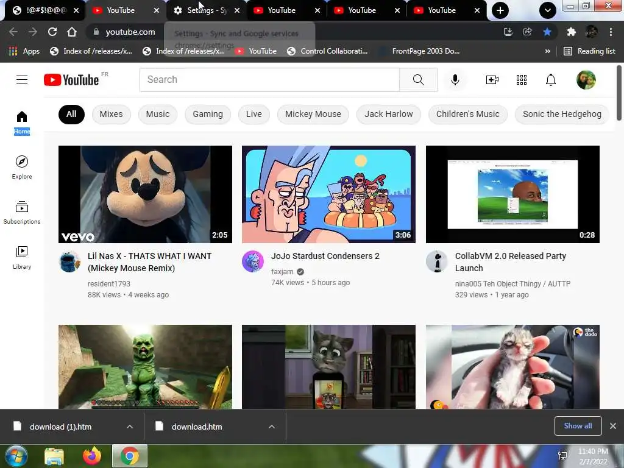Select the All filter chip
Viewport: 624px width, 468px height.
pyautogui.click(x=71, y=114)
